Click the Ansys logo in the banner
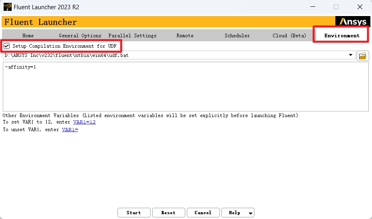The width and height of the screenshot is (372, 219). (353, 22)
